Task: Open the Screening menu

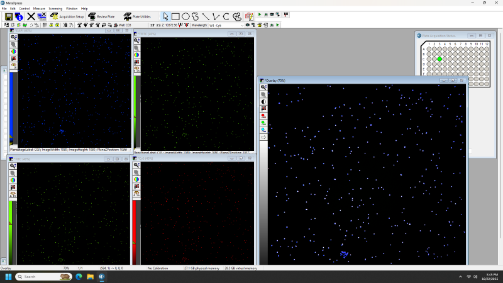Action: 55,8
